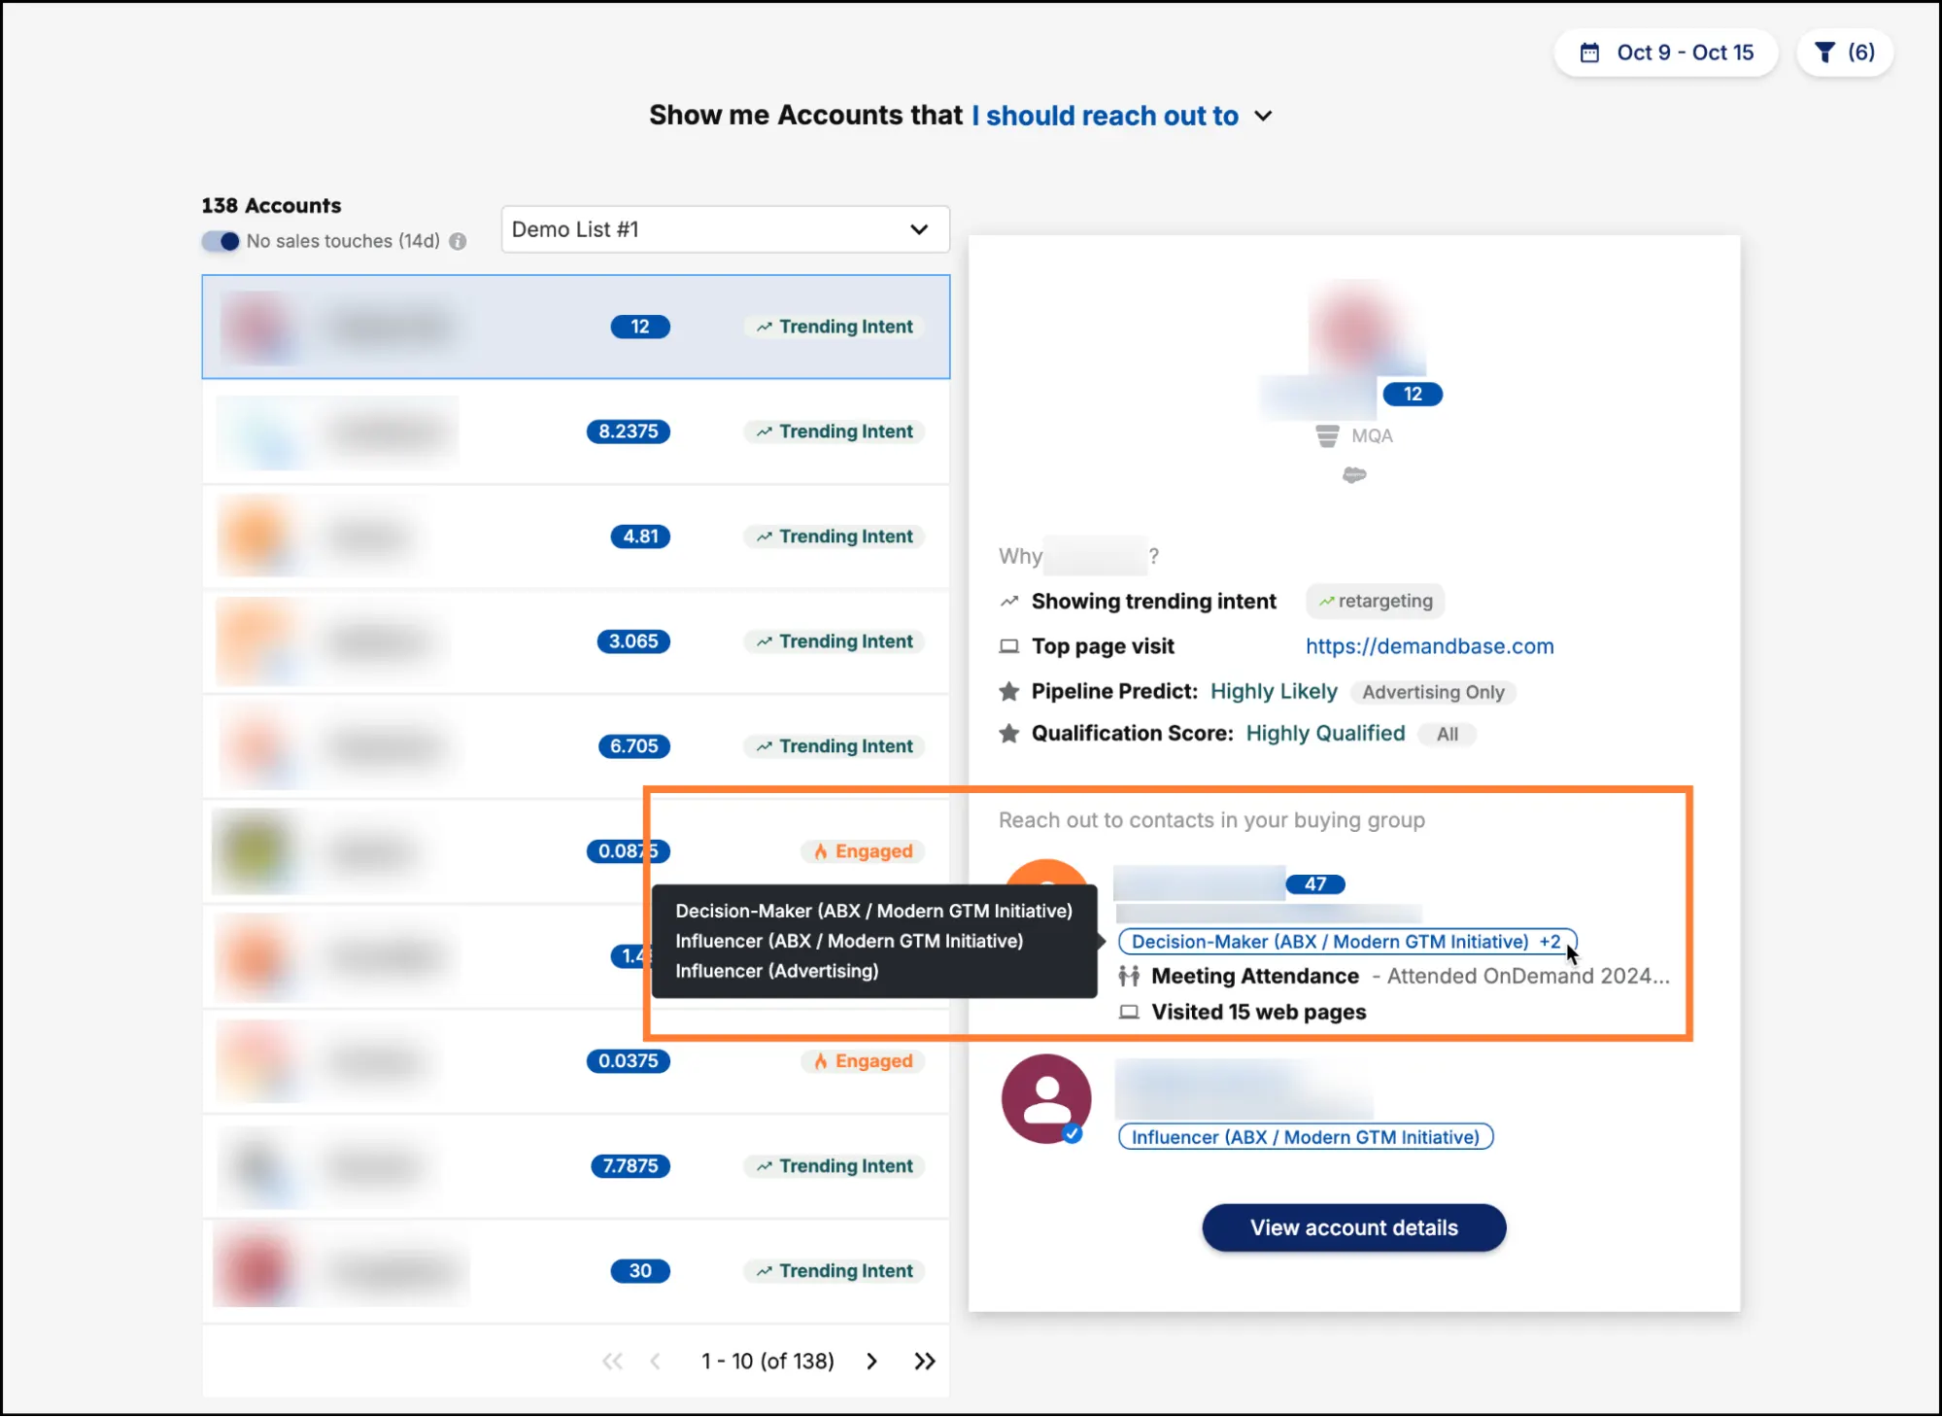Open the https://demandbase.com link
This screenshot has height=1417, width=1942.
[1429, 646]
